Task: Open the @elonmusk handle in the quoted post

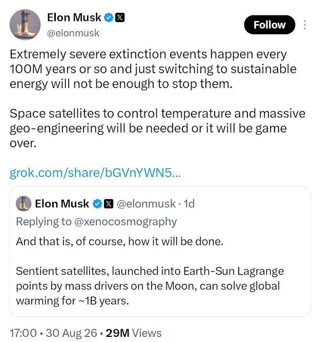Action: click(146, 204)
